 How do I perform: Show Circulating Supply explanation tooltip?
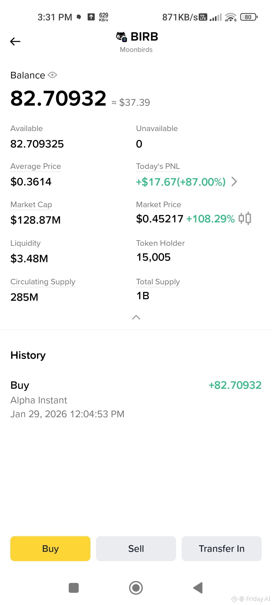(43, 282)
